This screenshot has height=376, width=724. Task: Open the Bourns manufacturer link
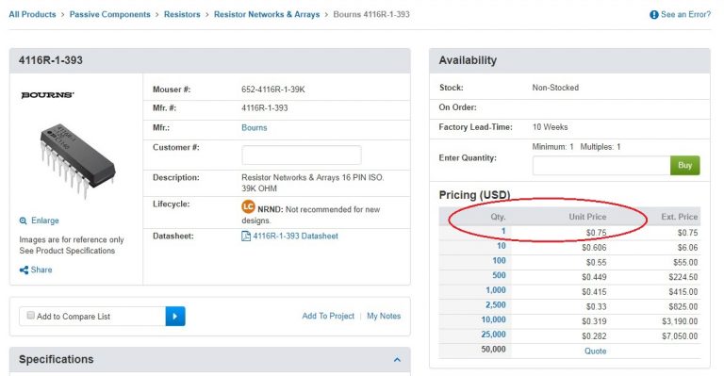coord(254,128)
